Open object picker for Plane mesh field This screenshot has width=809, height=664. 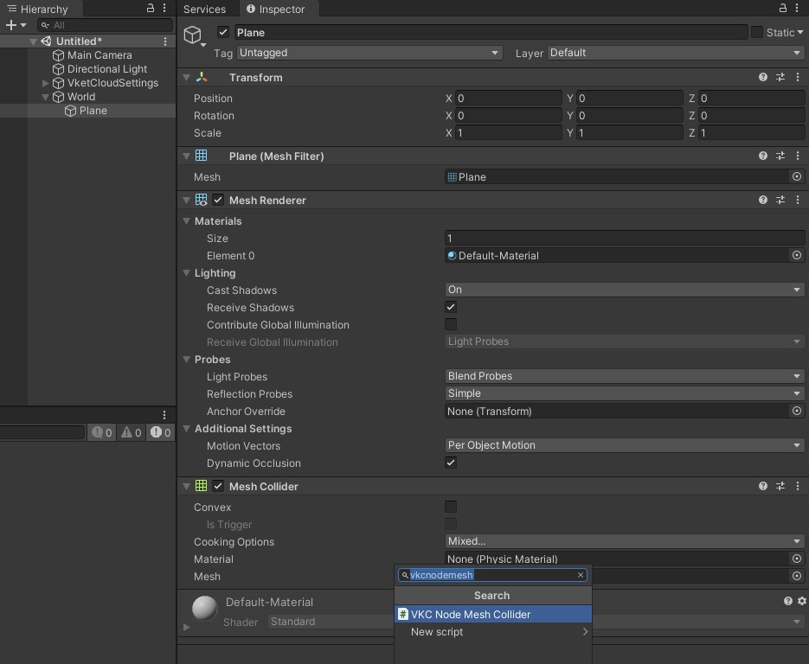[x=796, y=176]
